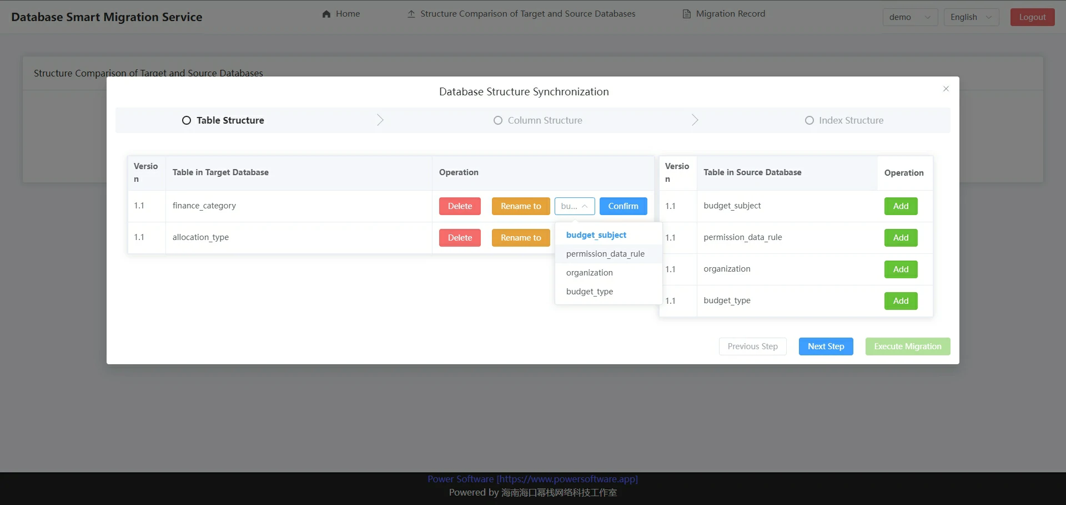Open the English language dropdown
This screenshot has height=505, width=1066.
pos(971,17)
